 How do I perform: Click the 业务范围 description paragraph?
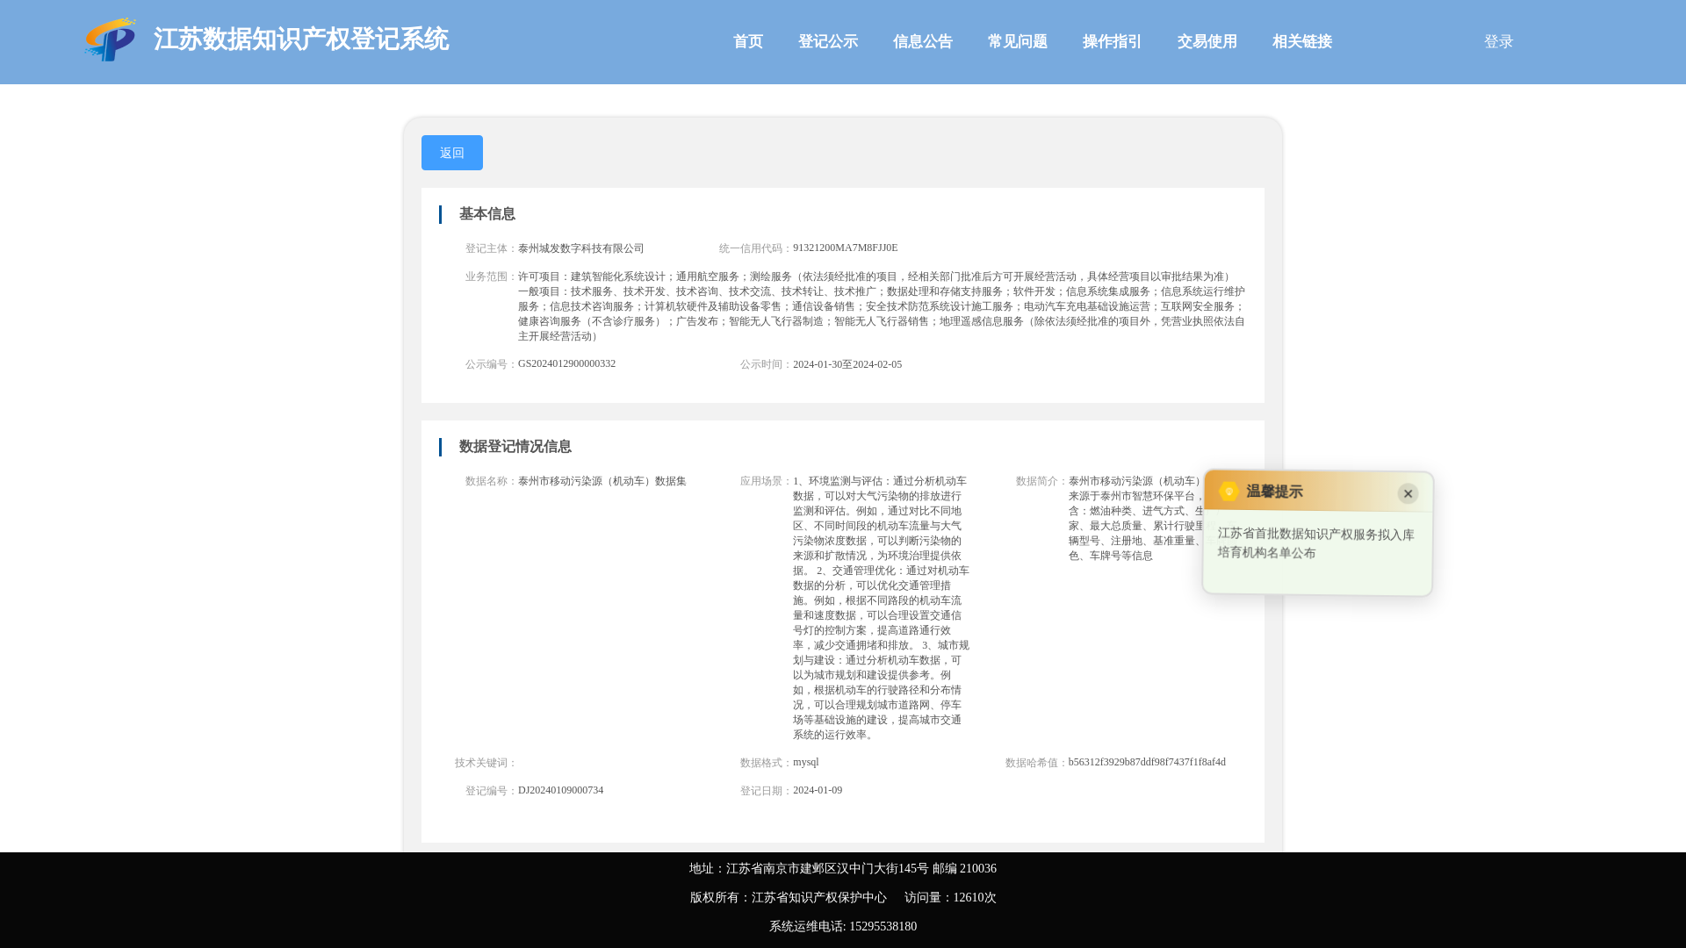point(882,306)
